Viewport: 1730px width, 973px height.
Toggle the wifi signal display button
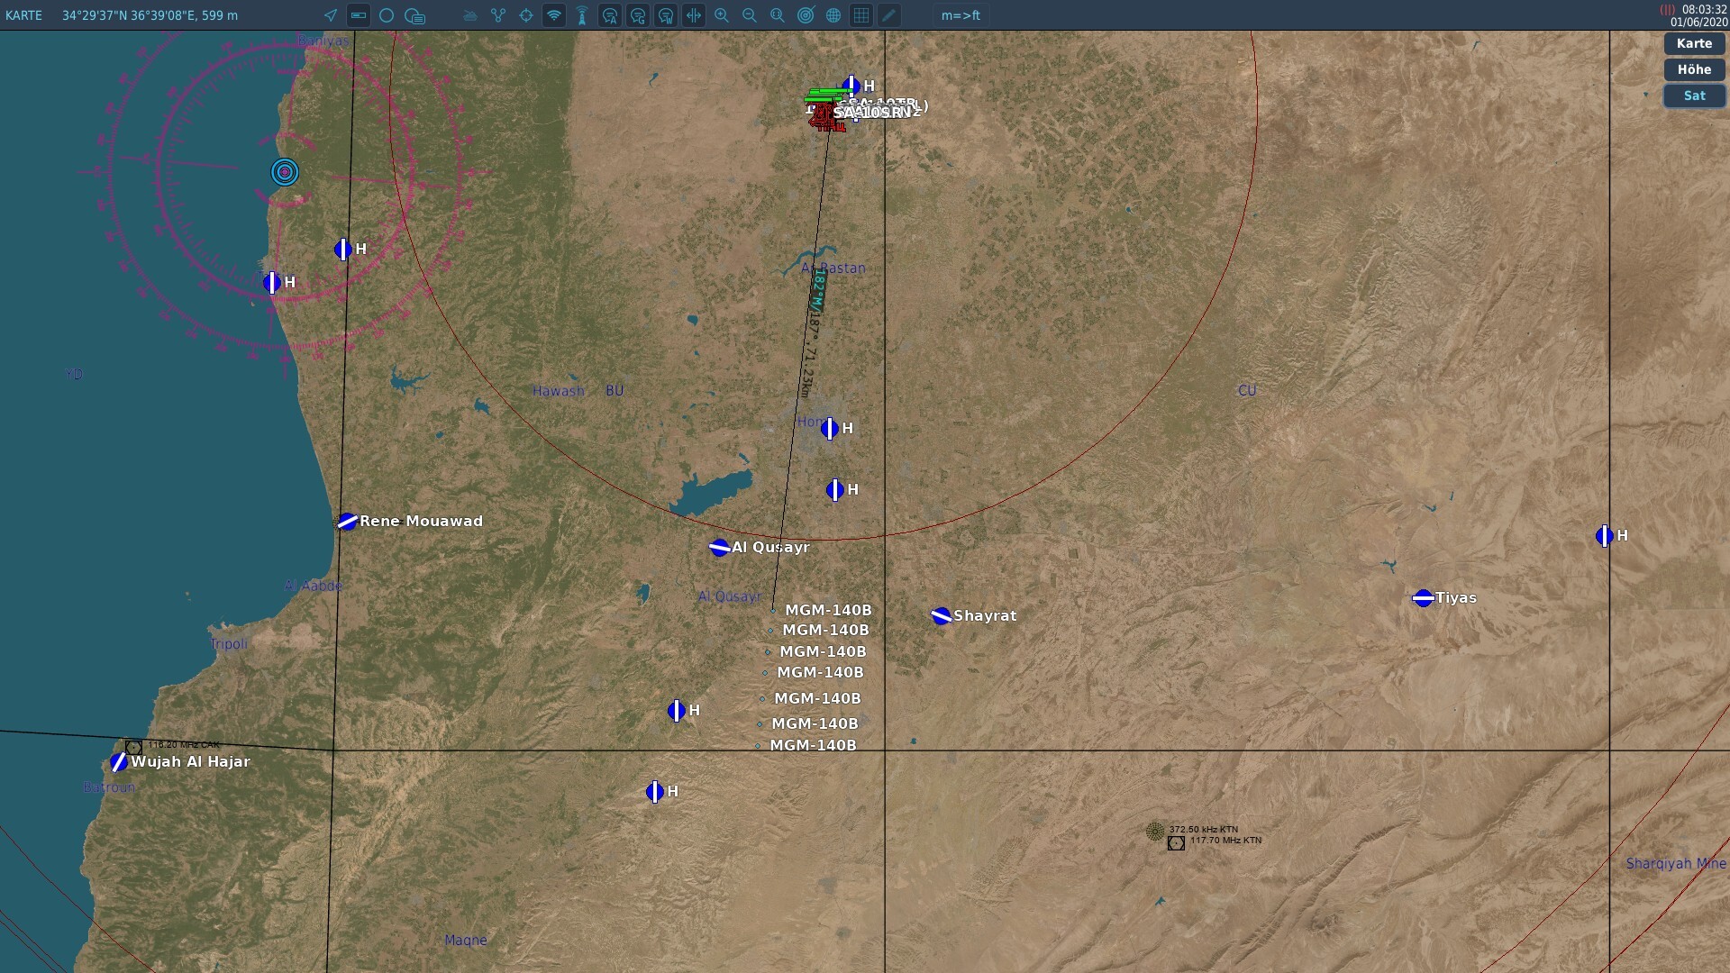tap(554, 15)
